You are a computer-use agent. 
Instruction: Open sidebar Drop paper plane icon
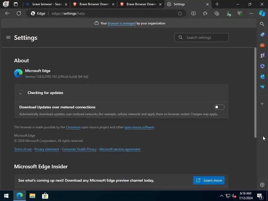(x=262, y=87)
